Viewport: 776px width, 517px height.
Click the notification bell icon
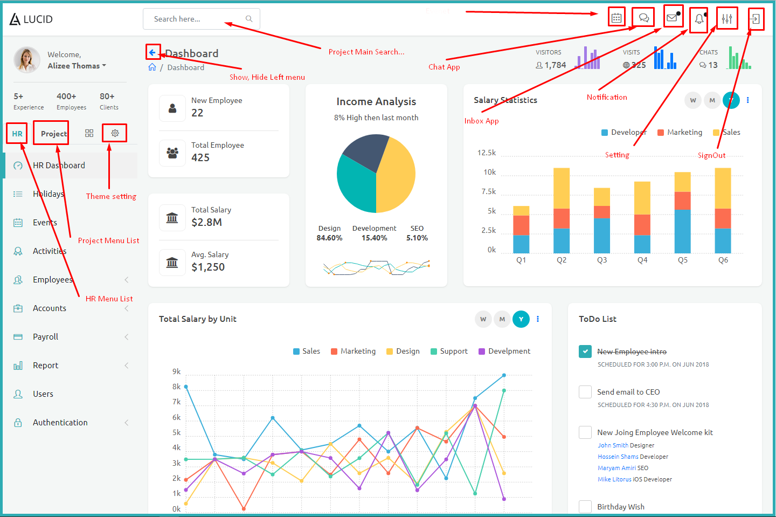[x=699, y=19]
